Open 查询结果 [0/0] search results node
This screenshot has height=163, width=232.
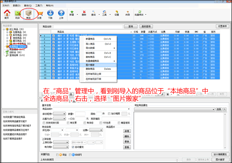[x=17, y=55]
